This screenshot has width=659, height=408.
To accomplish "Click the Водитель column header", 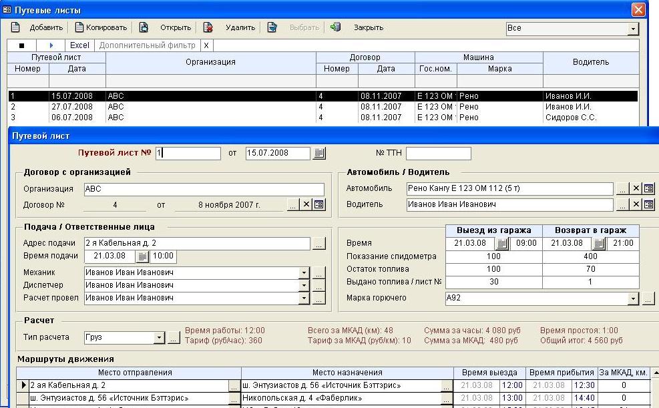I will point(591,62).
